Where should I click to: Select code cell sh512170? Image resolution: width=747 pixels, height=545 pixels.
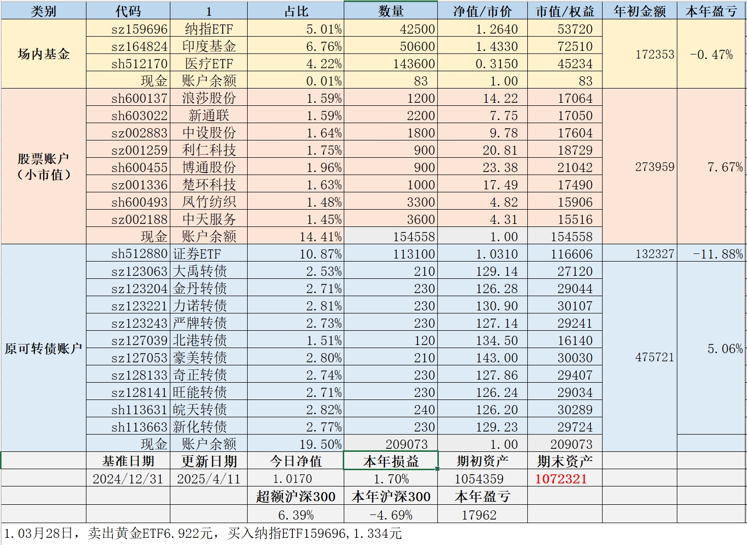tap(128, 63)
